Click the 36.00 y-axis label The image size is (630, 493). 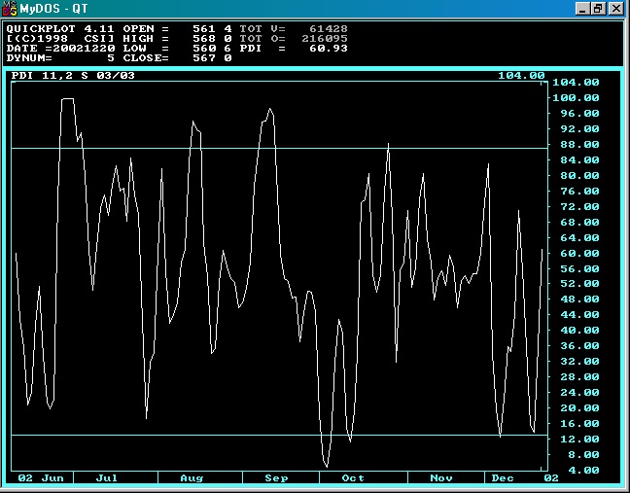pos(579,346)
